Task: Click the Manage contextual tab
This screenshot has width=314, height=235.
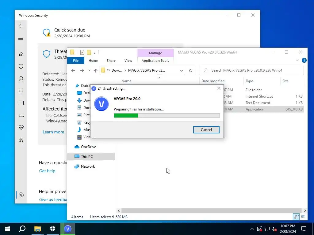Action: click(x=155, y=53)
